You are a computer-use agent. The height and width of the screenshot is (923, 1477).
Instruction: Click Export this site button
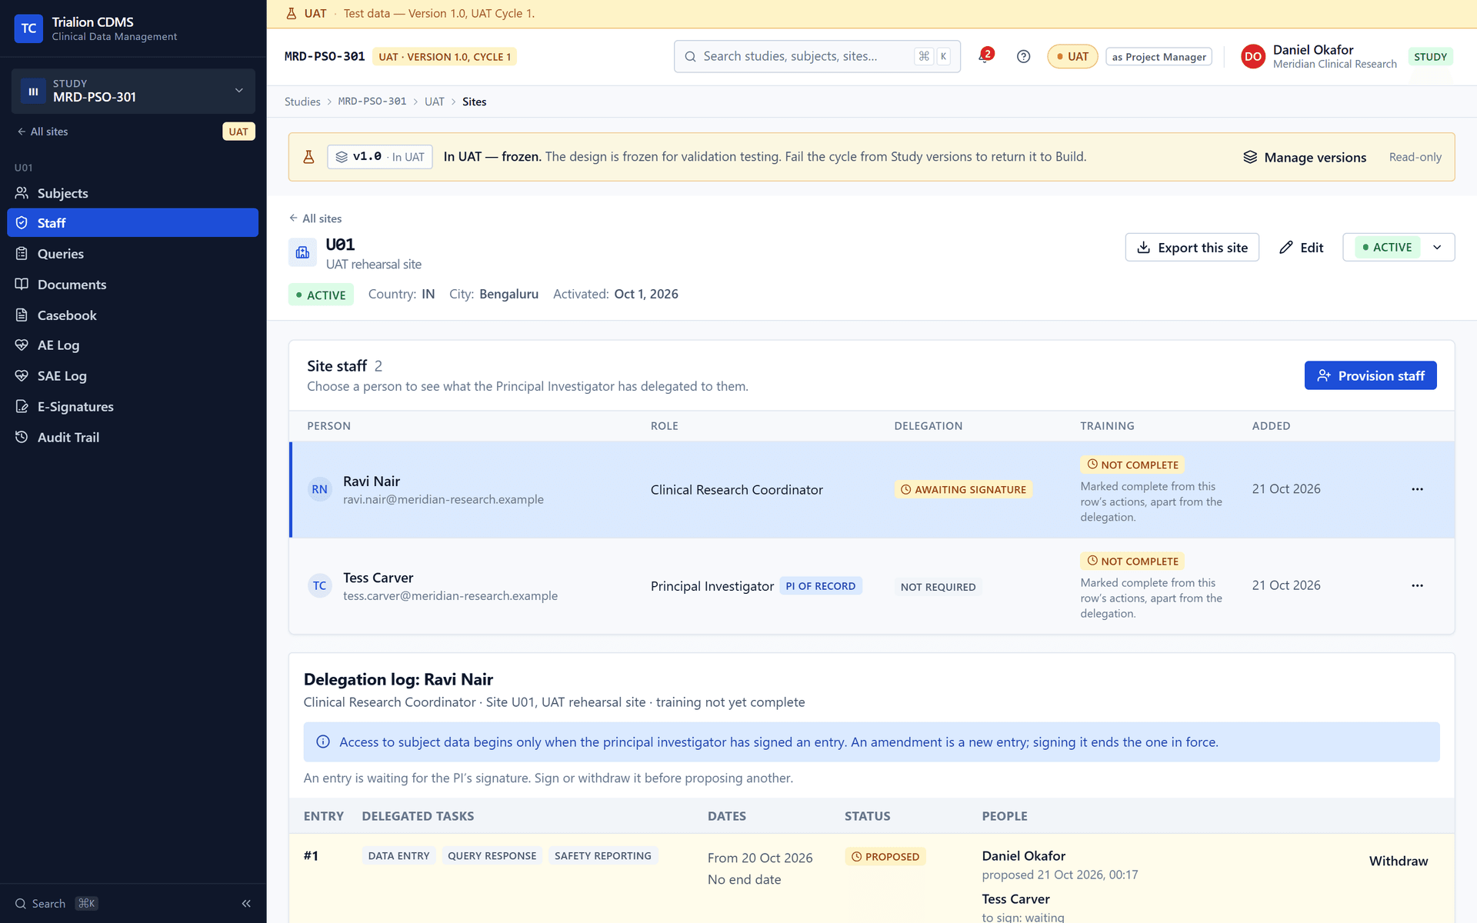point(1192,247)
